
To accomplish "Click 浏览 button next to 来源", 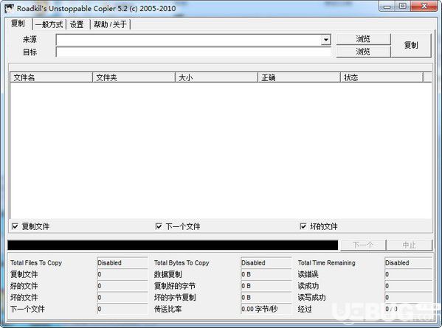I will (363, 39).
